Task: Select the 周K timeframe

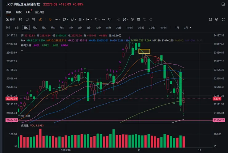Action: point(35,28)
